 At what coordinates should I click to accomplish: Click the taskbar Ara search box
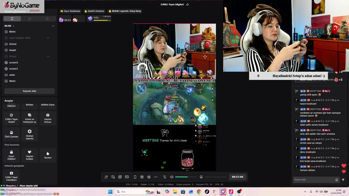click(x=134, y=192)
